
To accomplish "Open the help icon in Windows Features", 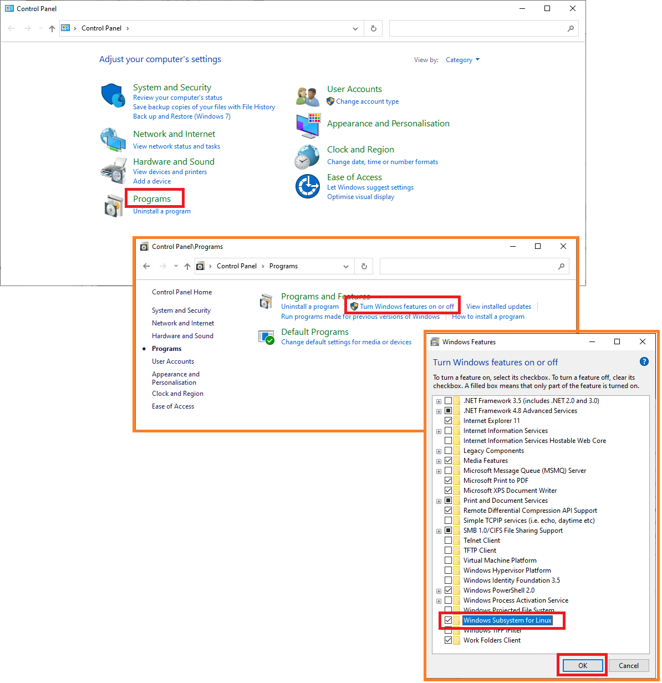I will pyautogui.click(x=644, y=361).
